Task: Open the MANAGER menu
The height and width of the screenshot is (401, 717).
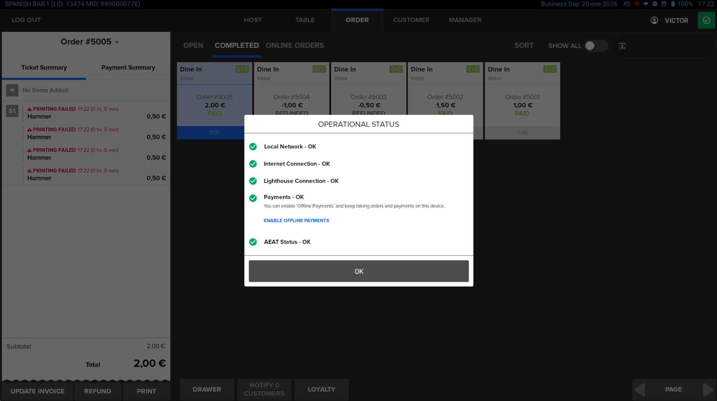Action: 465,20
